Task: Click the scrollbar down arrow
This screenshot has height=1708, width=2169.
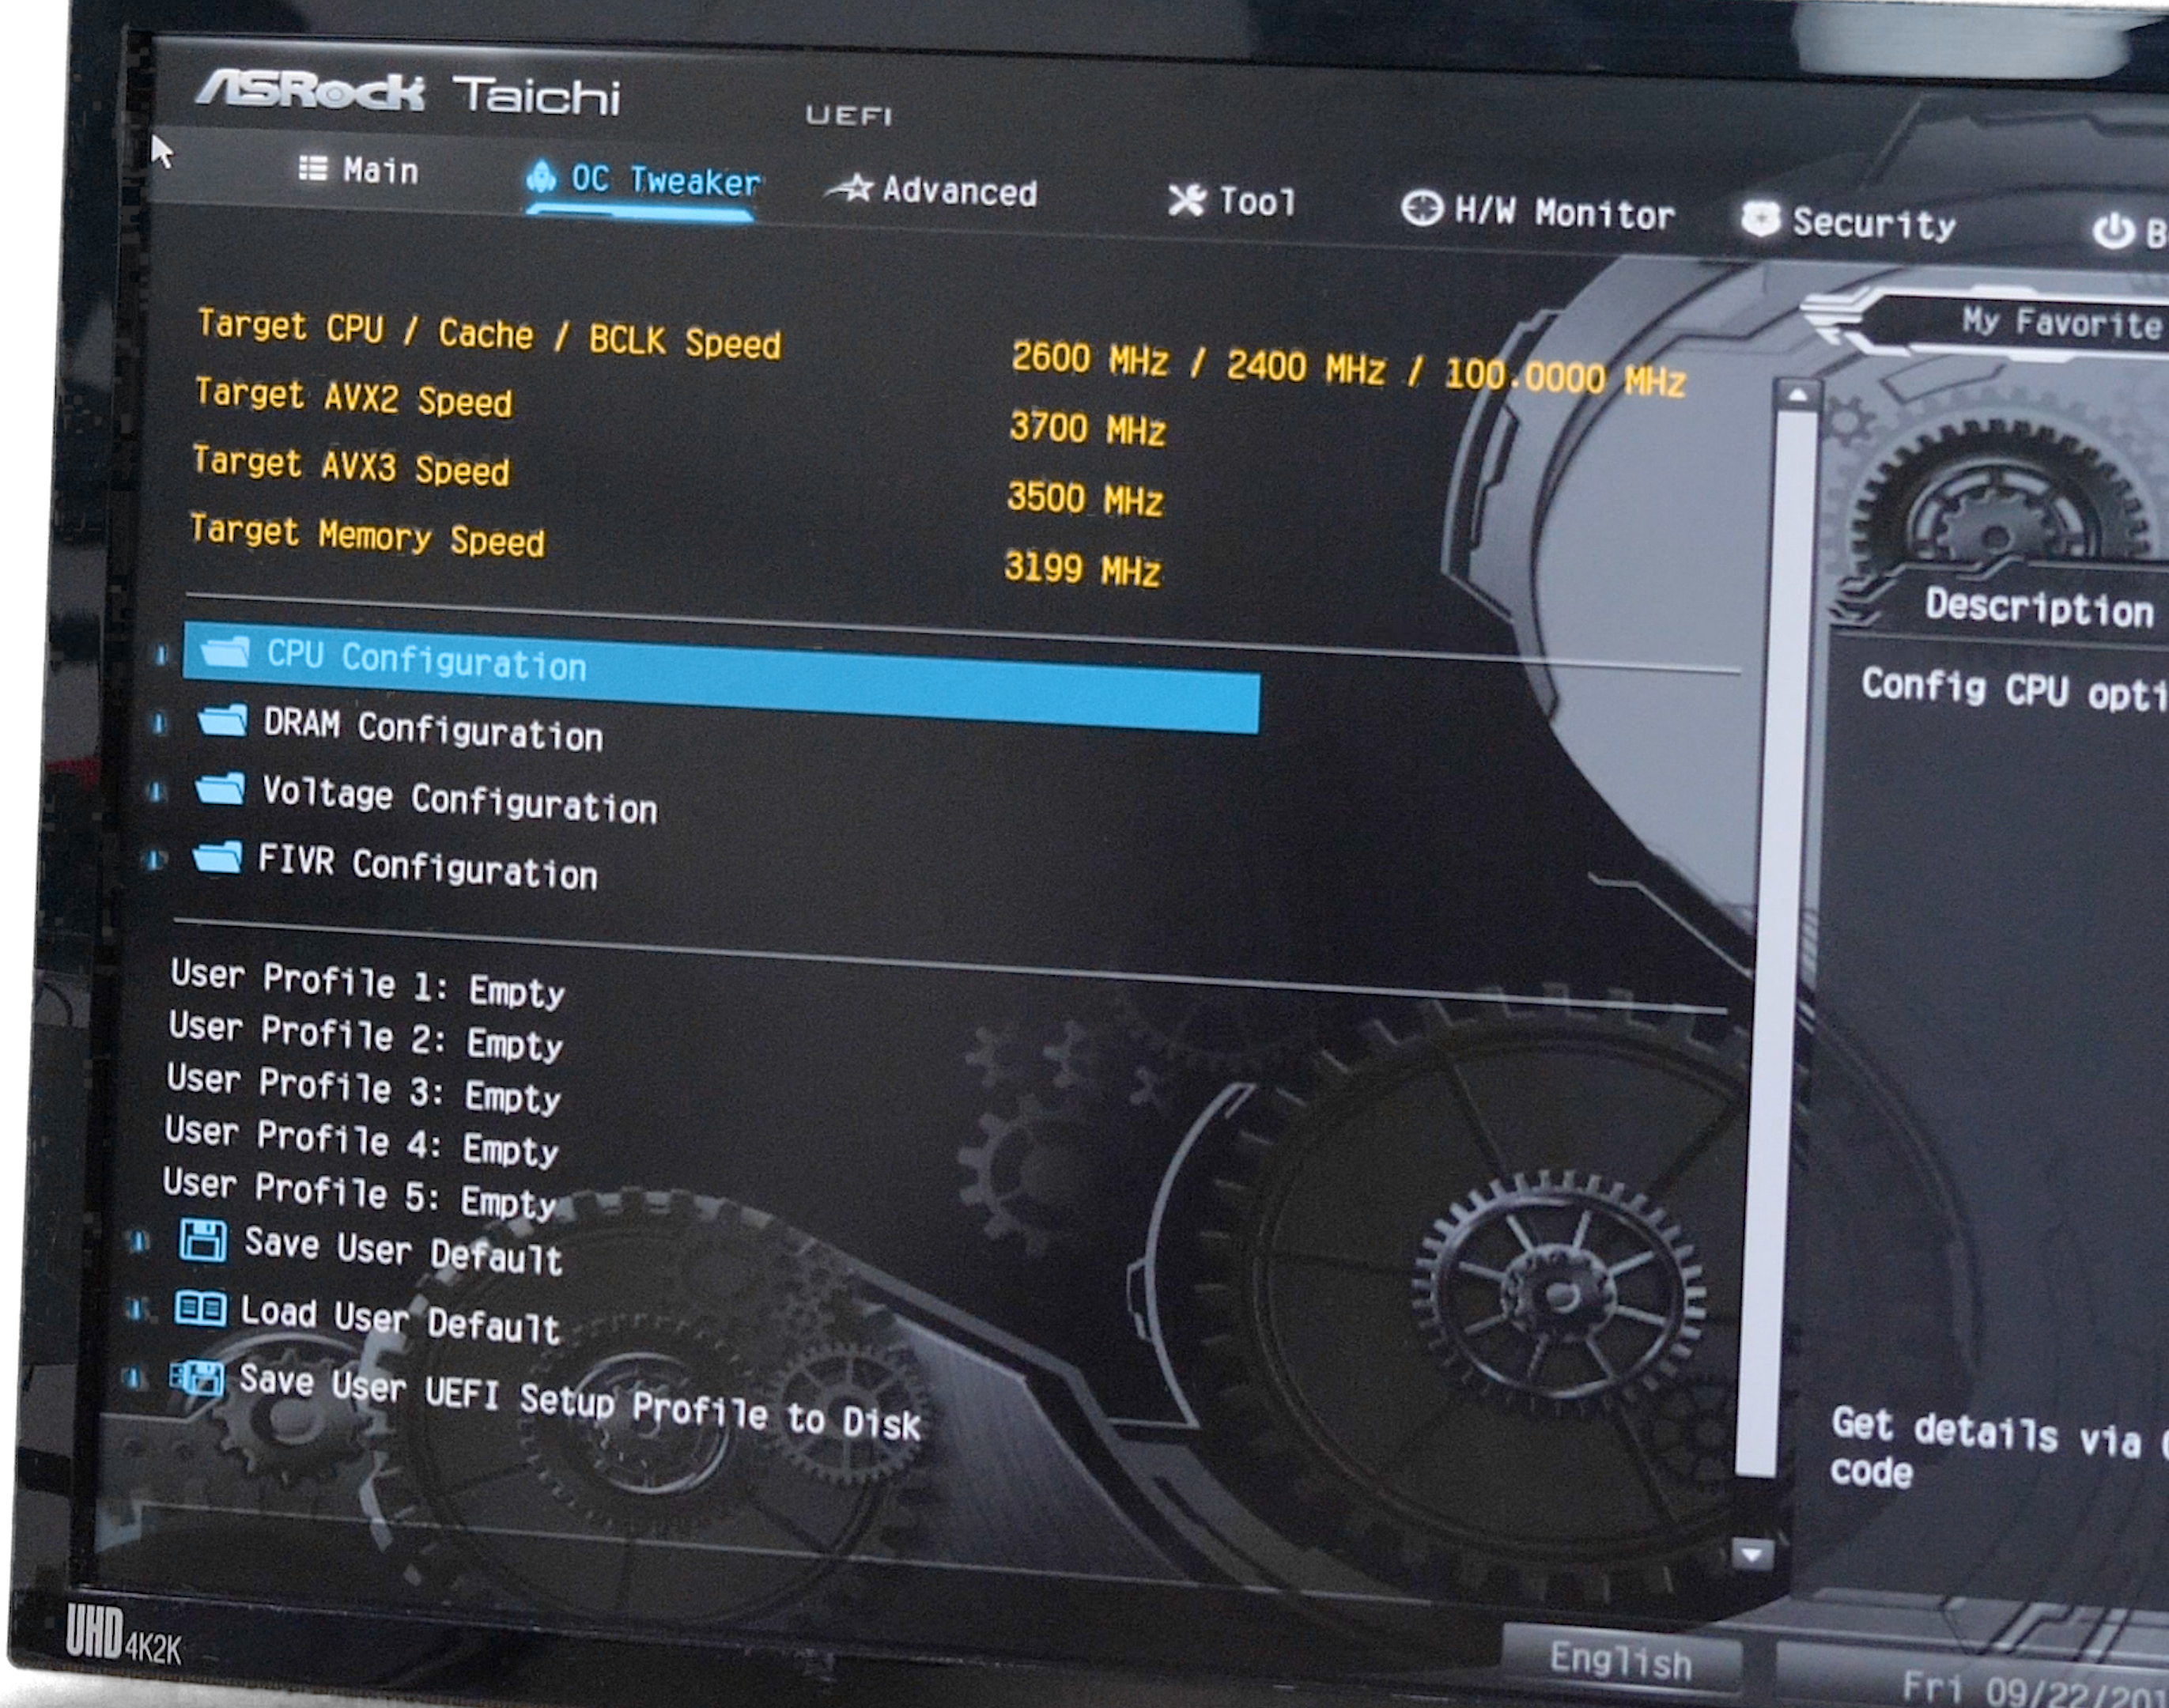Action: pos(1751,1555)
